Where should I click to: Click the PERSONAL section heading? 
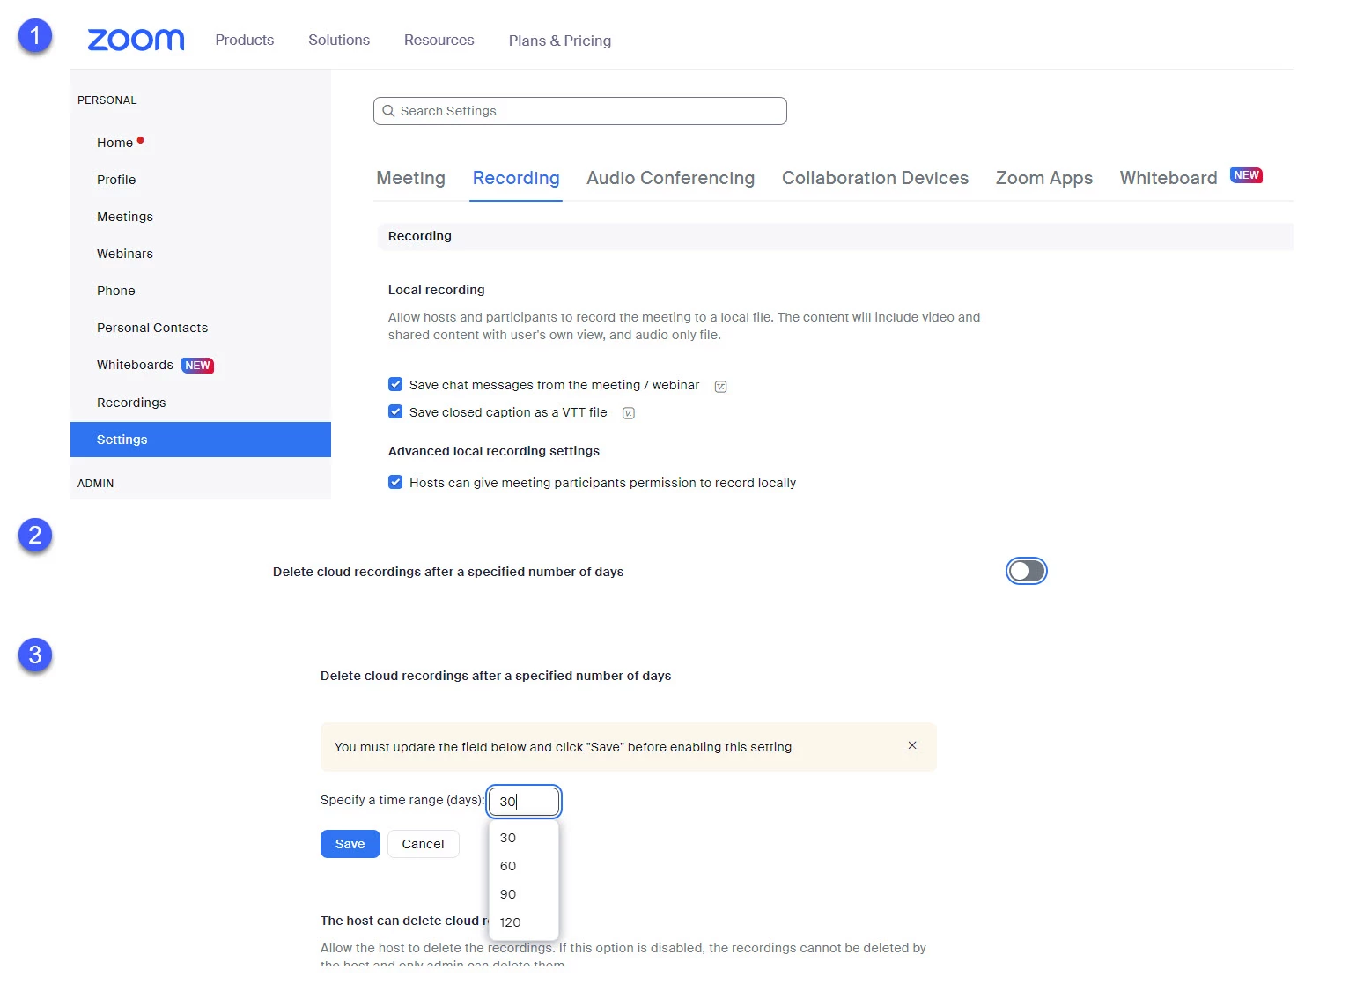pyautogui.click(x=107, y=100)
